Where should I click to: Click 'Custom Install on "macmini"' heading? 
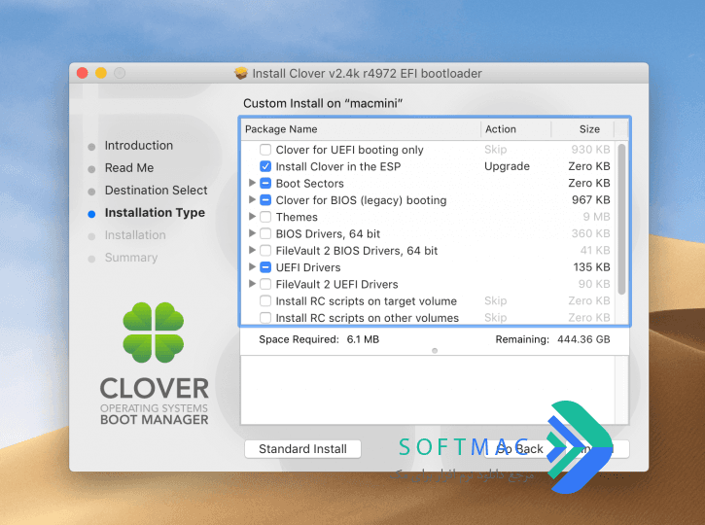click(323, 103)
